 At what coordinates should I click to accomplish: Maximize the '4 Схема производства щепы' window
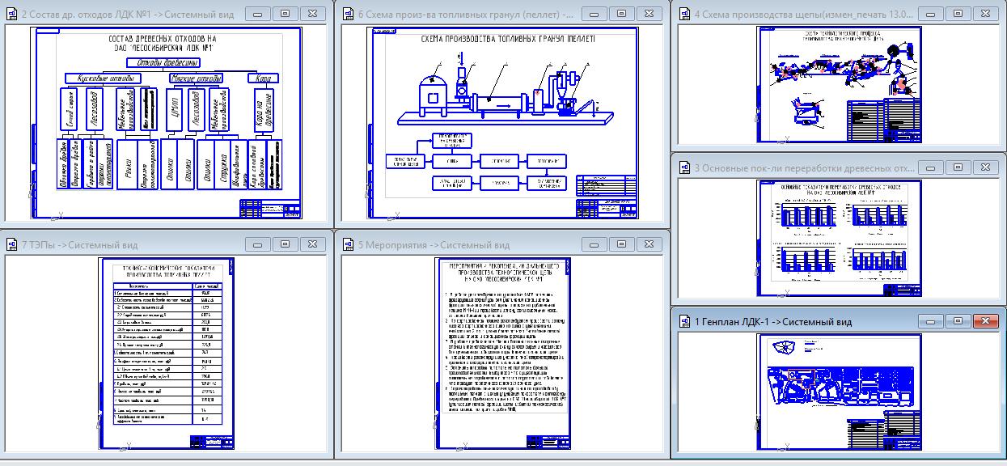pos(957,14)
